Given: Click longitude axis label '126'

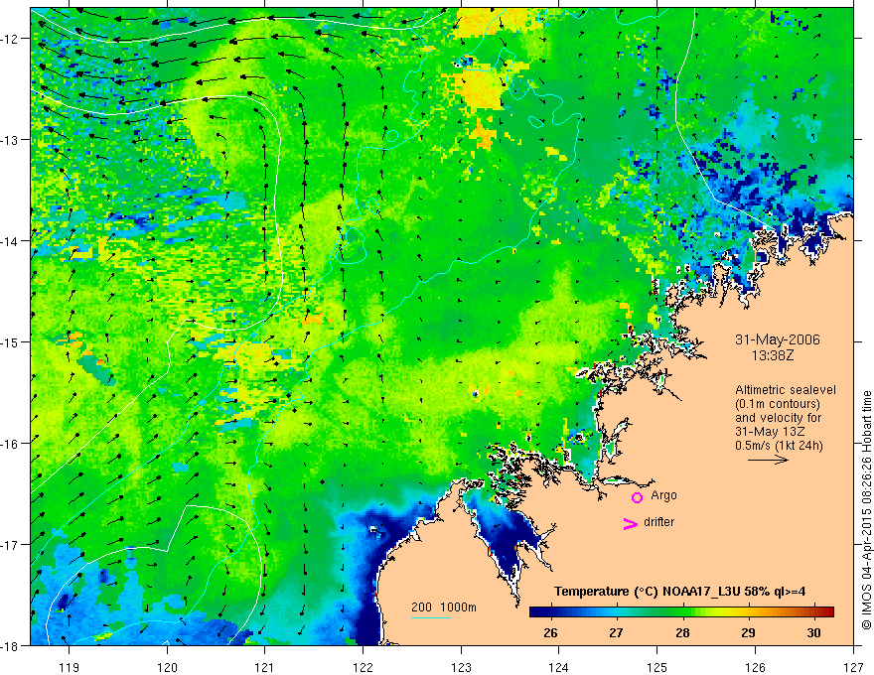Looking at the screenshot, I should point(755,667).
